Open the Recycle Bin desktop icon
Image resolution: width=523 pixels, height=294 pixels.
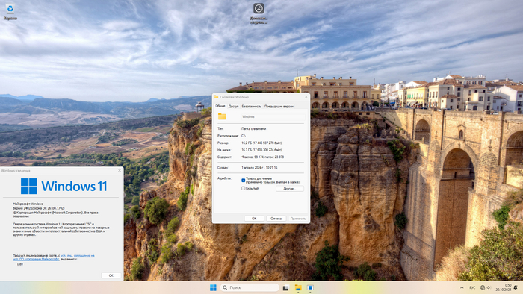(10, 12)
